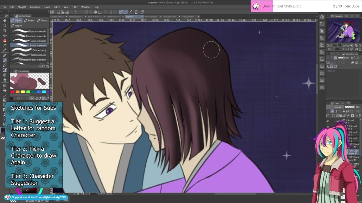Rotate canvas left in Navigator

344,49
